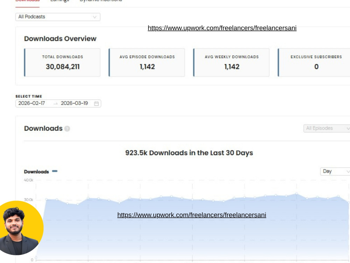The width and height of the screenshot is (350, 263).
Task: Click the start date 2026-02-17 field
Action: 32,103
